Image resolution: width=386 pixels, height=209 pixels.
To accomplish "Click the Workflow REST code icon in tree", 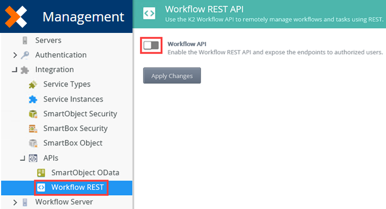I will point(41,188).
